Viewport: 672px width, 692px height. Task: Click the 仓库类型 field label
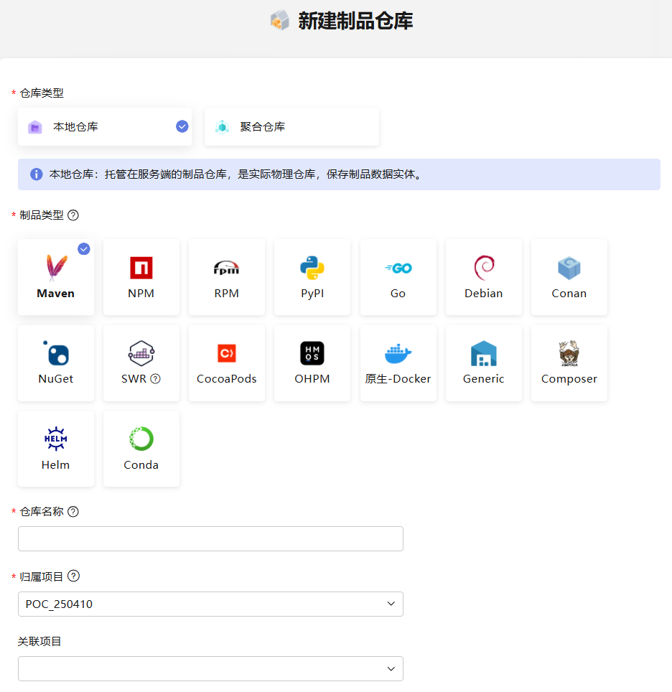[42, 93]
